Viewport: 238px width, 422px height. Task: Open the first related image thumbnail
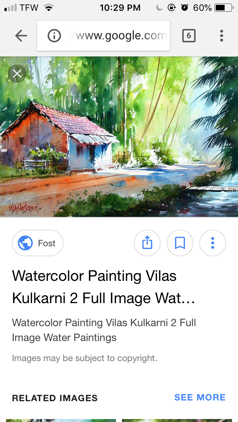tap(61, 421)
